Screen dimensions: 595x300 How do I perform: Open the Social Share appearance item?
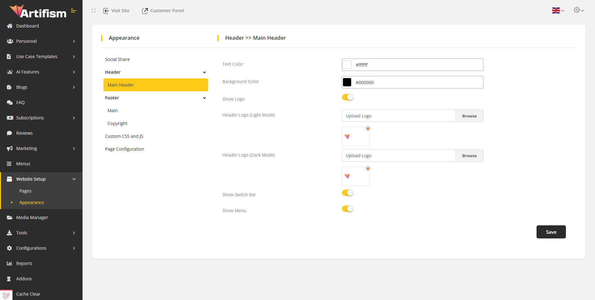click(x=117, y=59)
